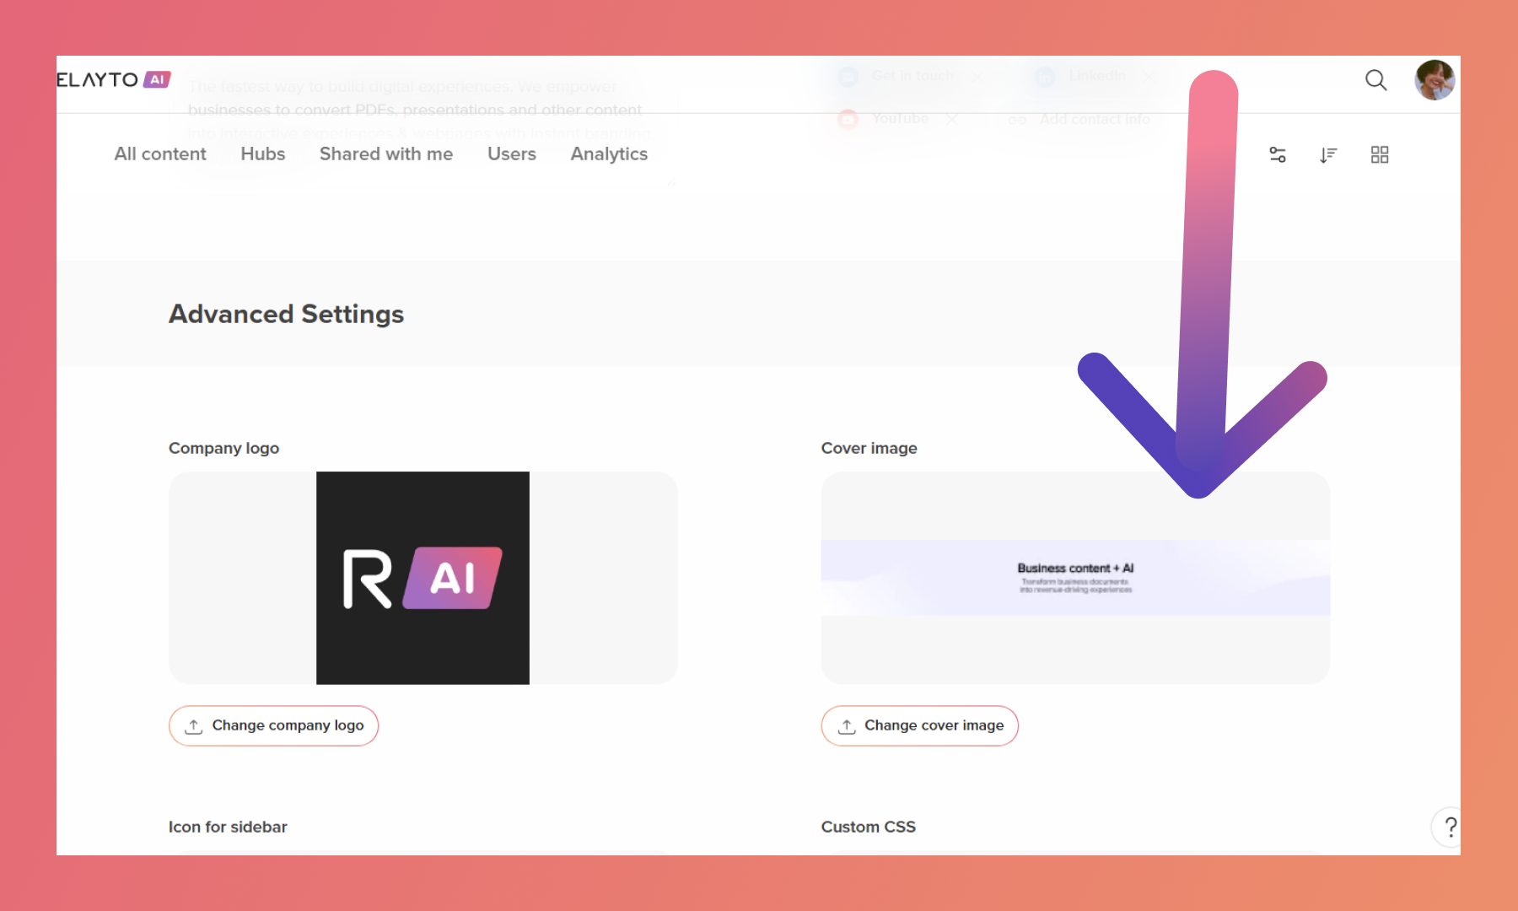Open the Hubs tab
Screen dimensions: 1518x911
click(x=262, y=154)
